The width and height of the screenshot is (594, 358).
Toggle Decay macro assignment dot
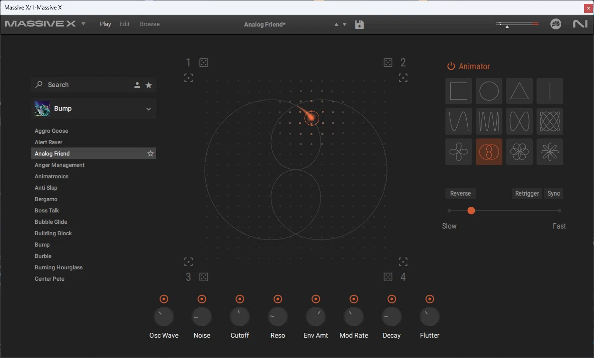pos(392,299)
